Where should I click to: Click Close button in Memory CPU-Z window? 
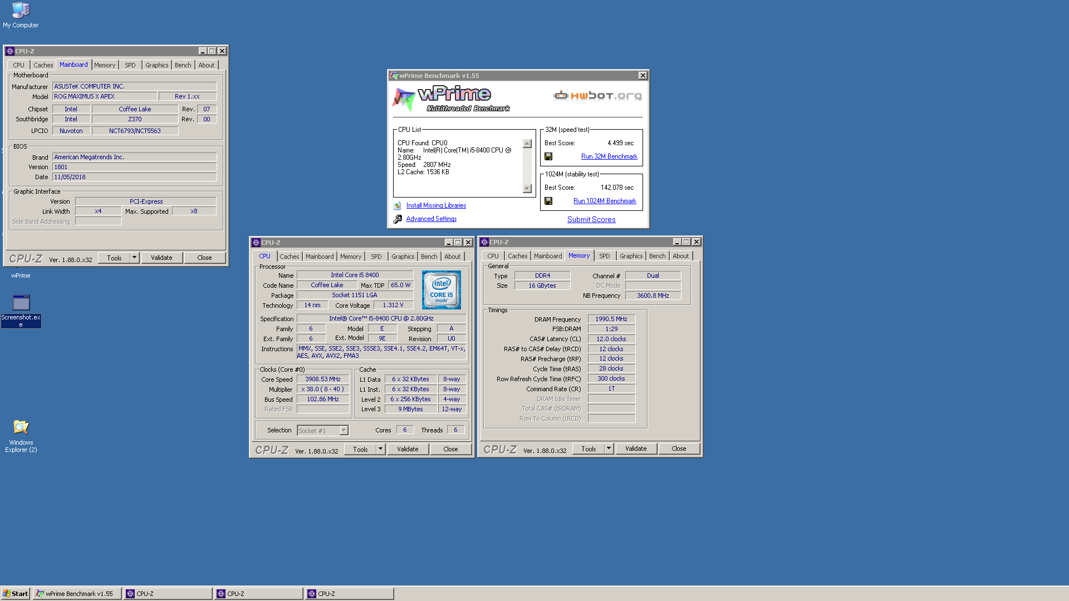coord(679,449)
